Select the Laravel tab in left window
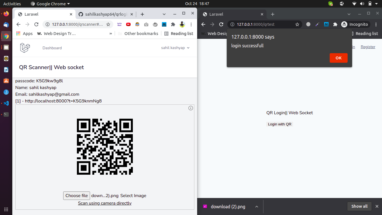Viewport: 382px width, 215px height. tap(45, 14)
